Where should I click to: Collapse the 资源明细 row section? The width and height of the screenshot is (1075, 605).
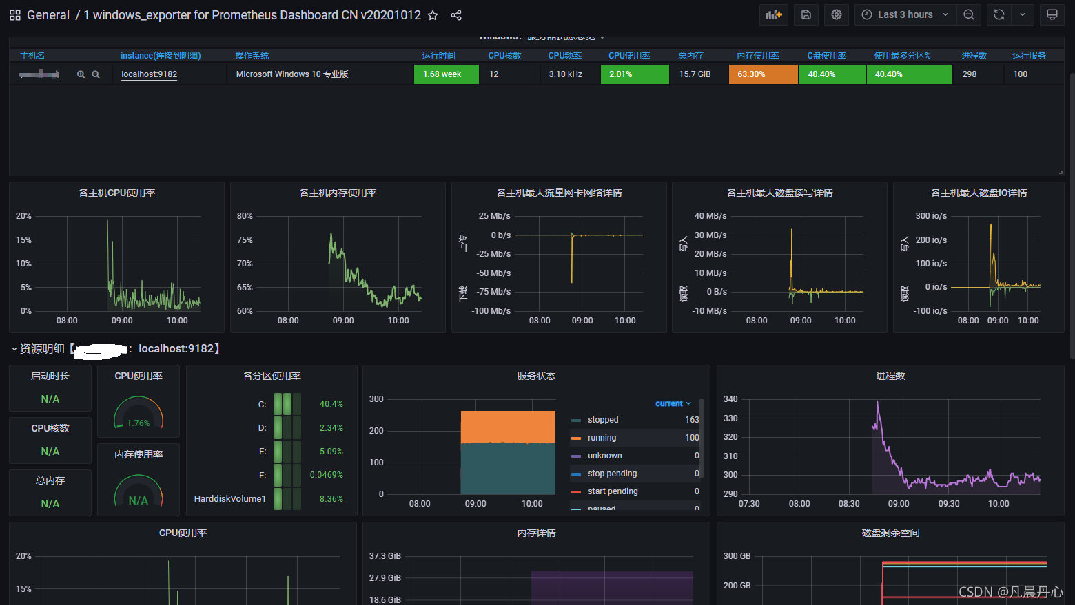[x=14, y=349]
